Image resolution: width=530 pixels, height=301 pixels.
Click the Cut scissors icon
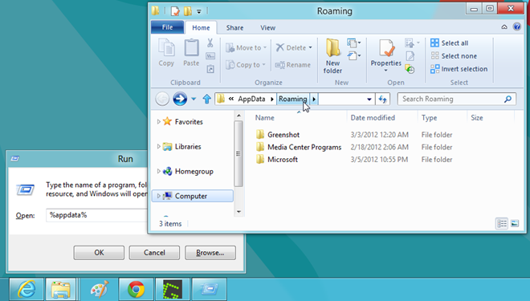[x=210, y=43]
